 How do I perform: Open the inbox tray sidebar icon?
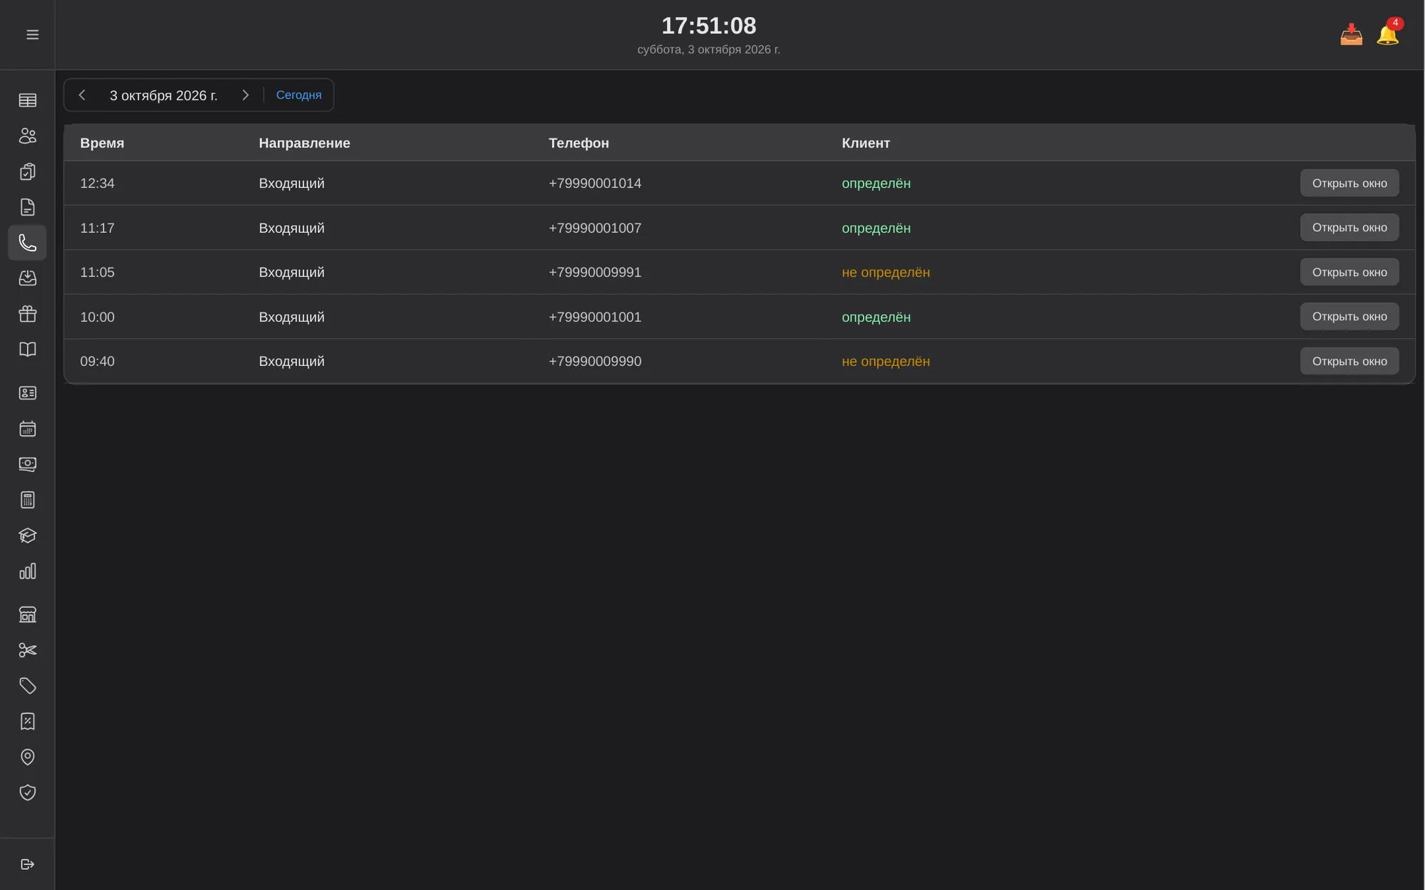pos(27,278)
